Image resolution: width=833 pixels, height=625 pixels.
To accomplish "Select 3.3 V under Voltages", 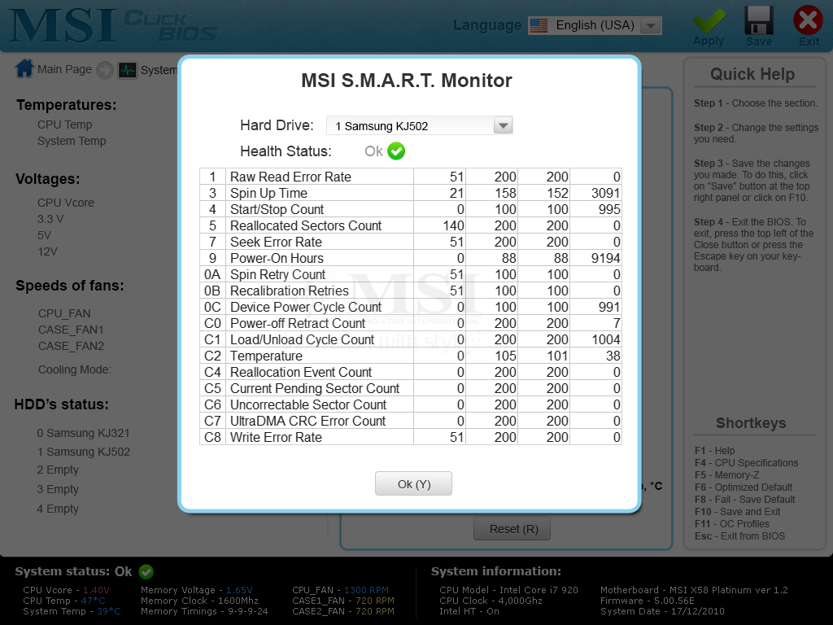I will pyautogui.click(x=50, y=219).
